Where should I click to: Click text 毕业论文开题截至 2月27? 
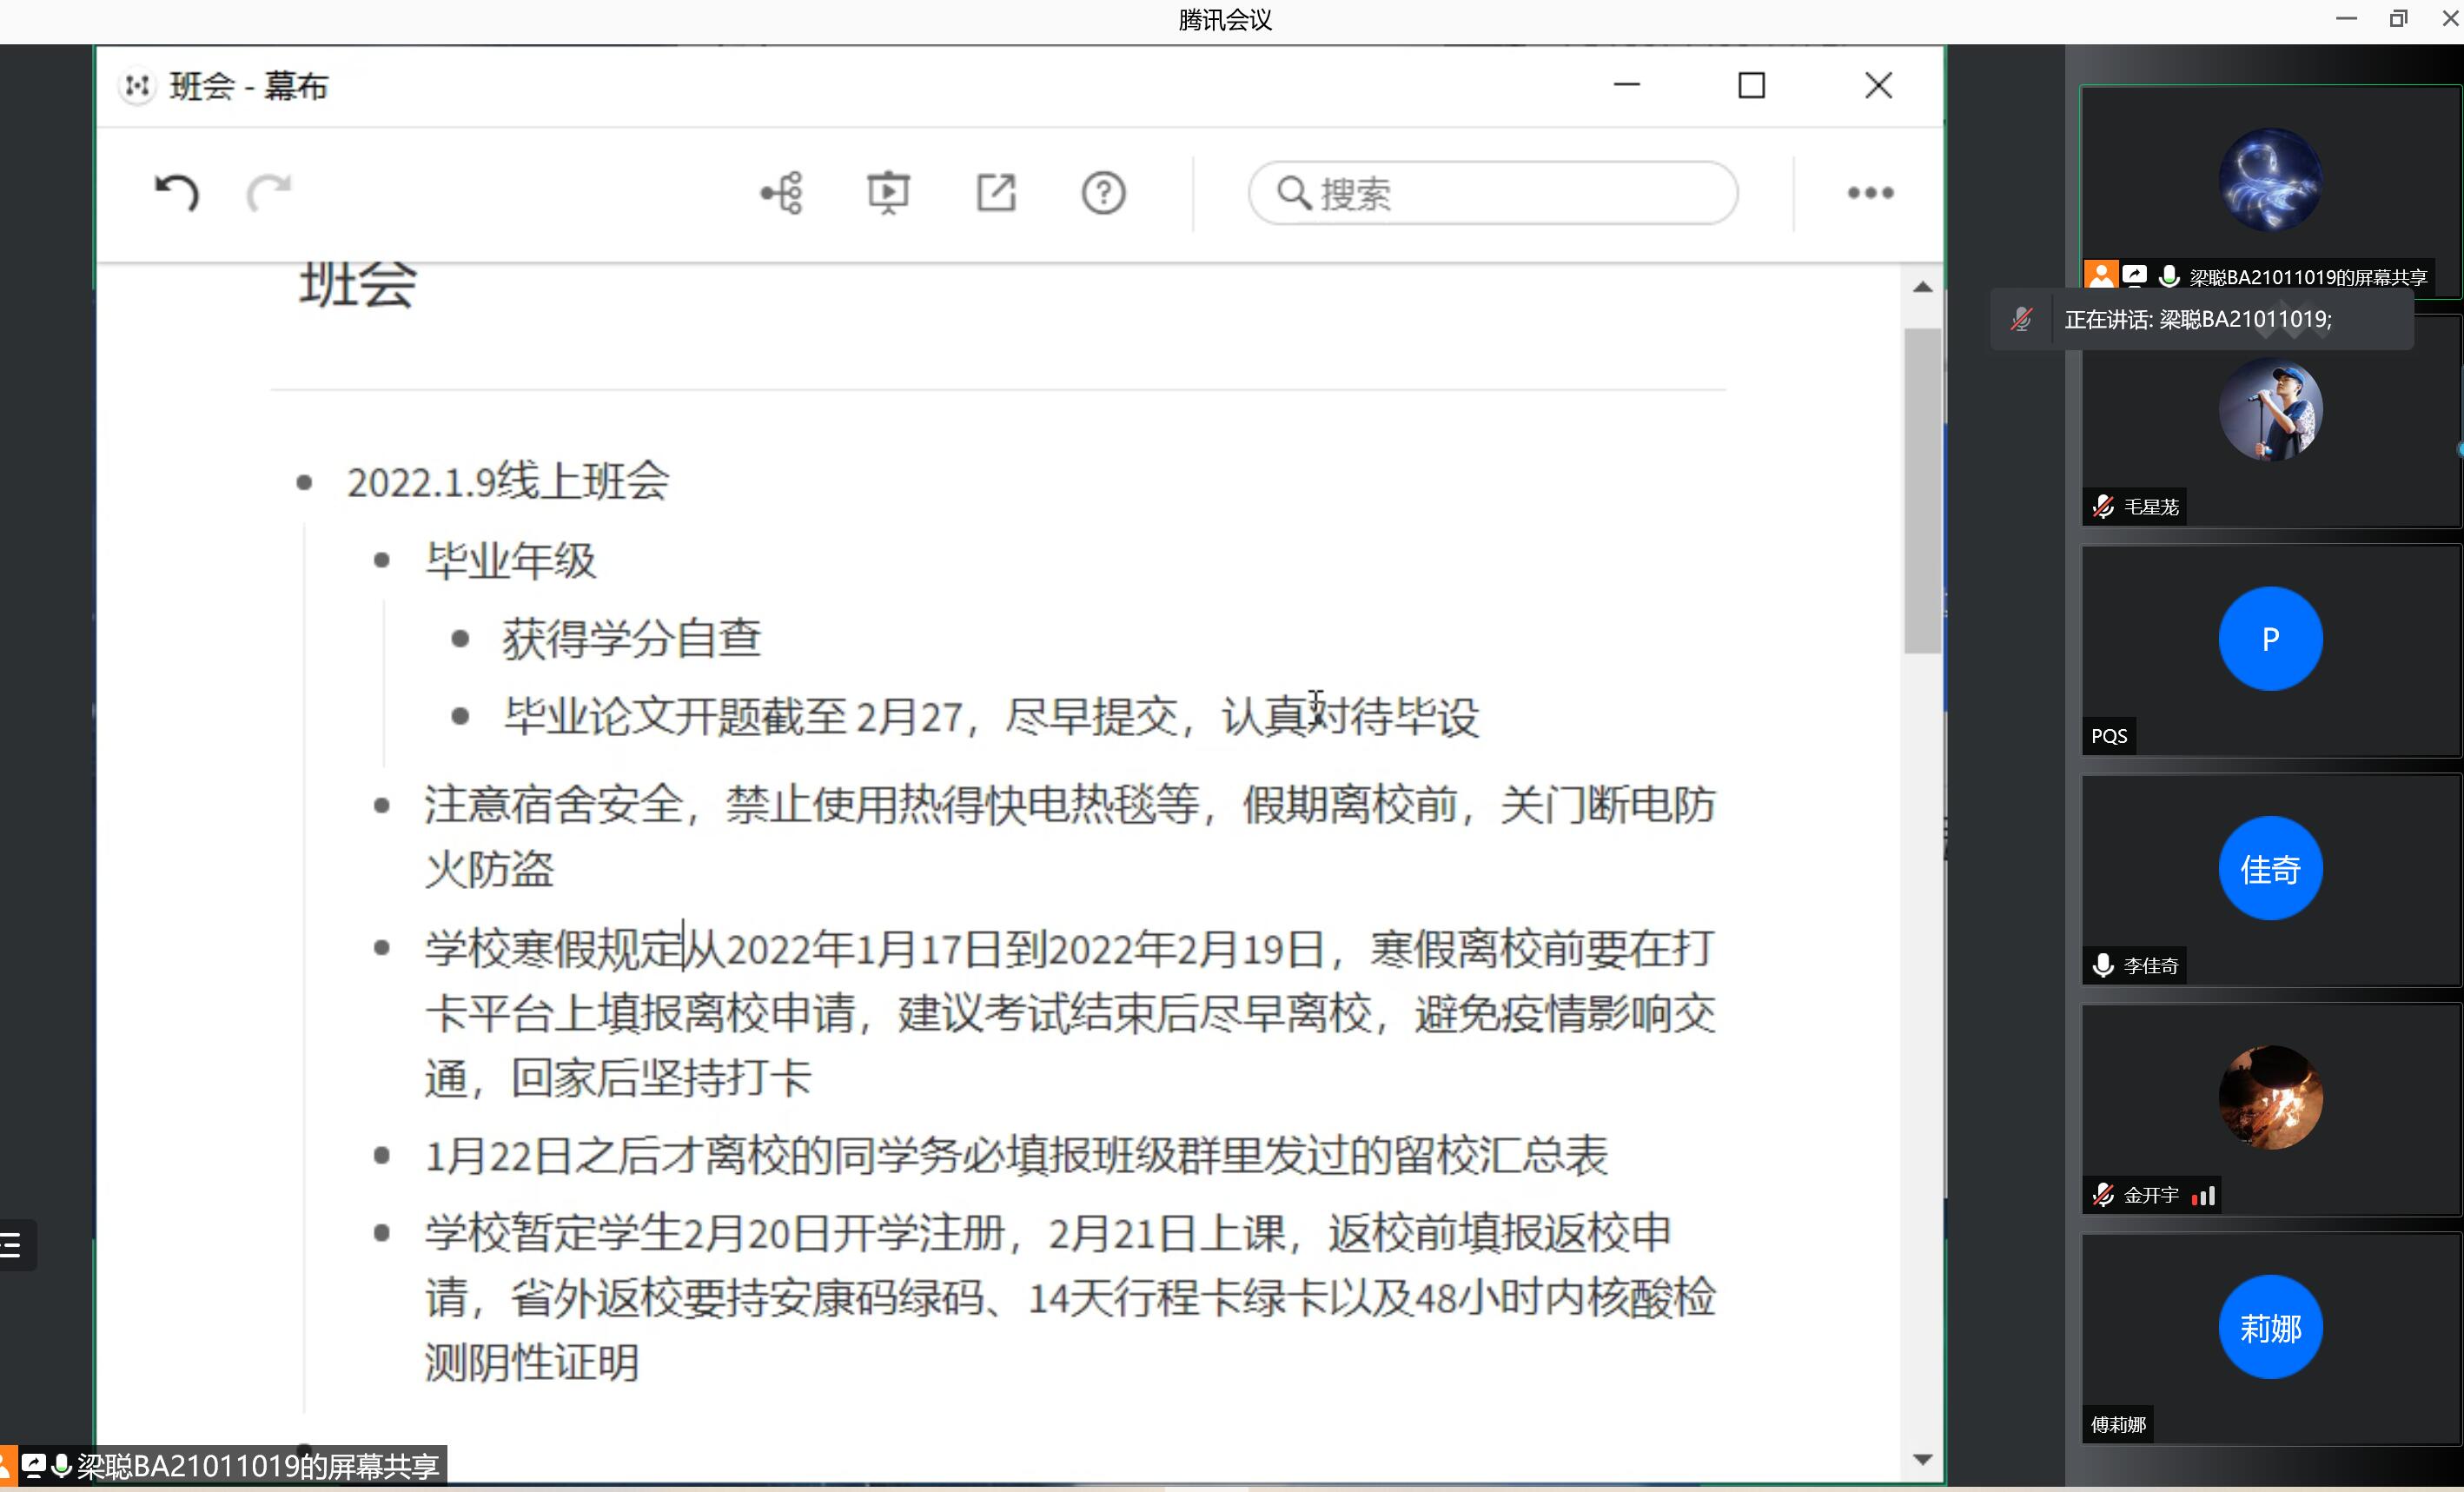(733, 716)
